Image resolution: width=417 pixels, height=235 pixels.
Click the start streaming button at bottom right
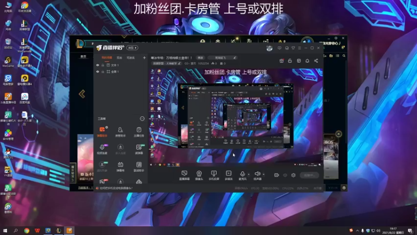click(310, 175)
